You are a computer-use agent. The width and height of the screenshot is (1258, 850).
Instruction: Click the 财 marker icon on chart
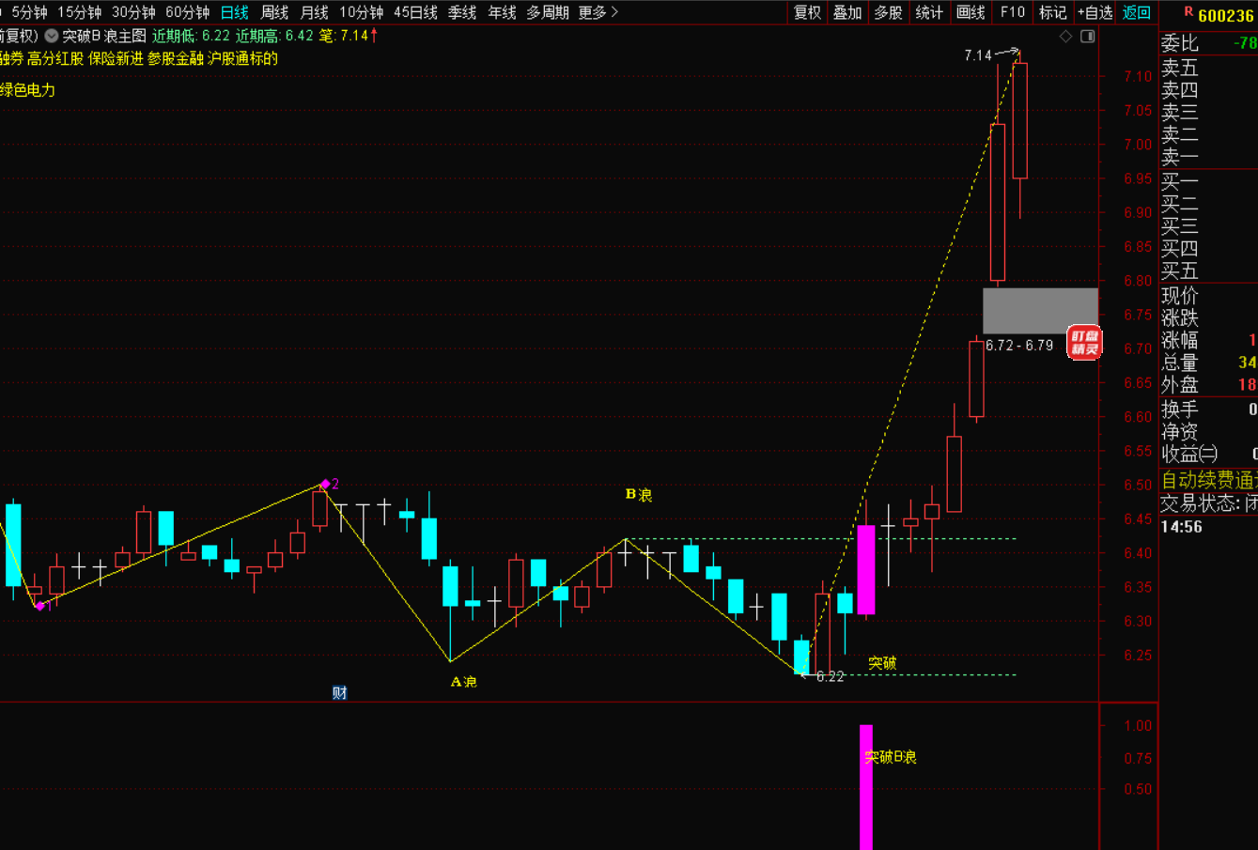click(x=339, y=693)
